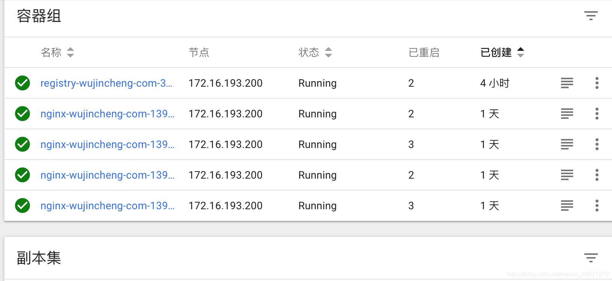Click the green status check for the second nginx pod
Image resolution: width=612 pixels, height=281 pixels.
22,144
